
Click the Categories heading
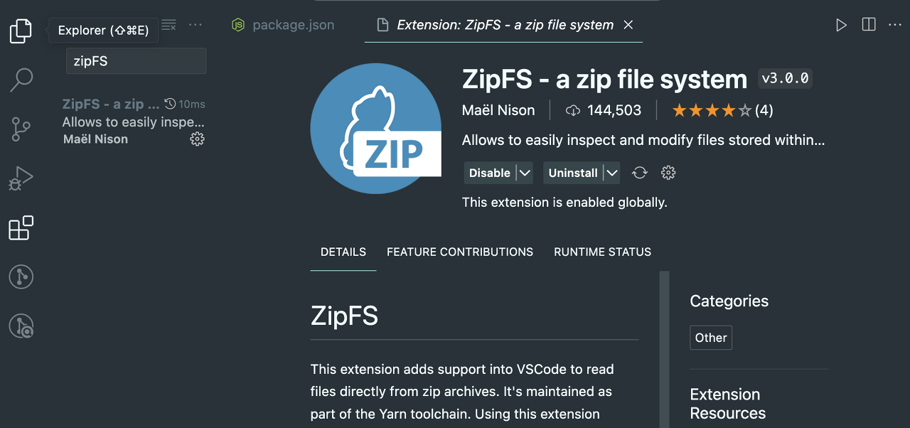click(x=729, y=301)
